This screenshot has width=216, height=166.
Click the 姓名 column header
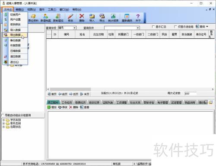[x=82, y=34]
